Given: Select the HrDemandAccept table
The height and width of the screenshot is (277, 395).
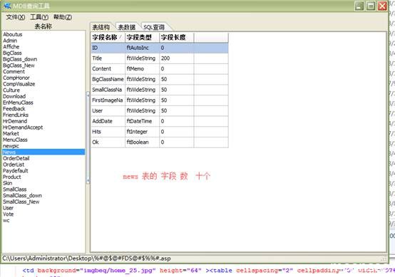Looking at the screenshot, I should (23, 127).
